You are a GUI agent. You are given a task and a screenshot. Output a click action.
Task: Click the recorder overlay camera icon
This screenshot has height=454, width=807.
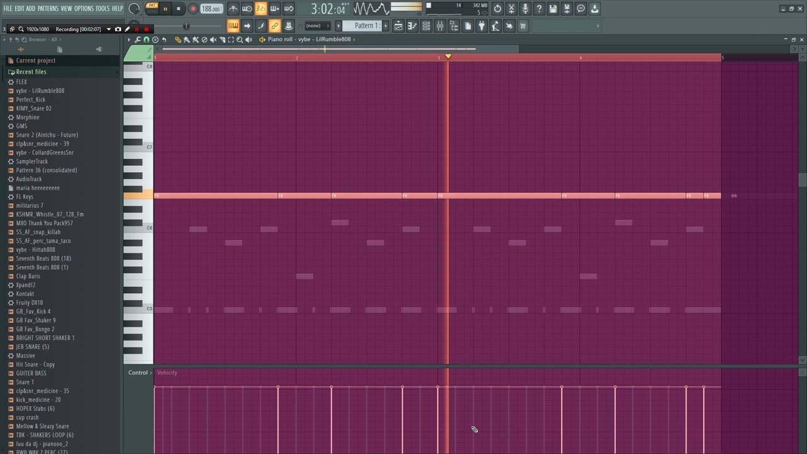tap(118, 29)
